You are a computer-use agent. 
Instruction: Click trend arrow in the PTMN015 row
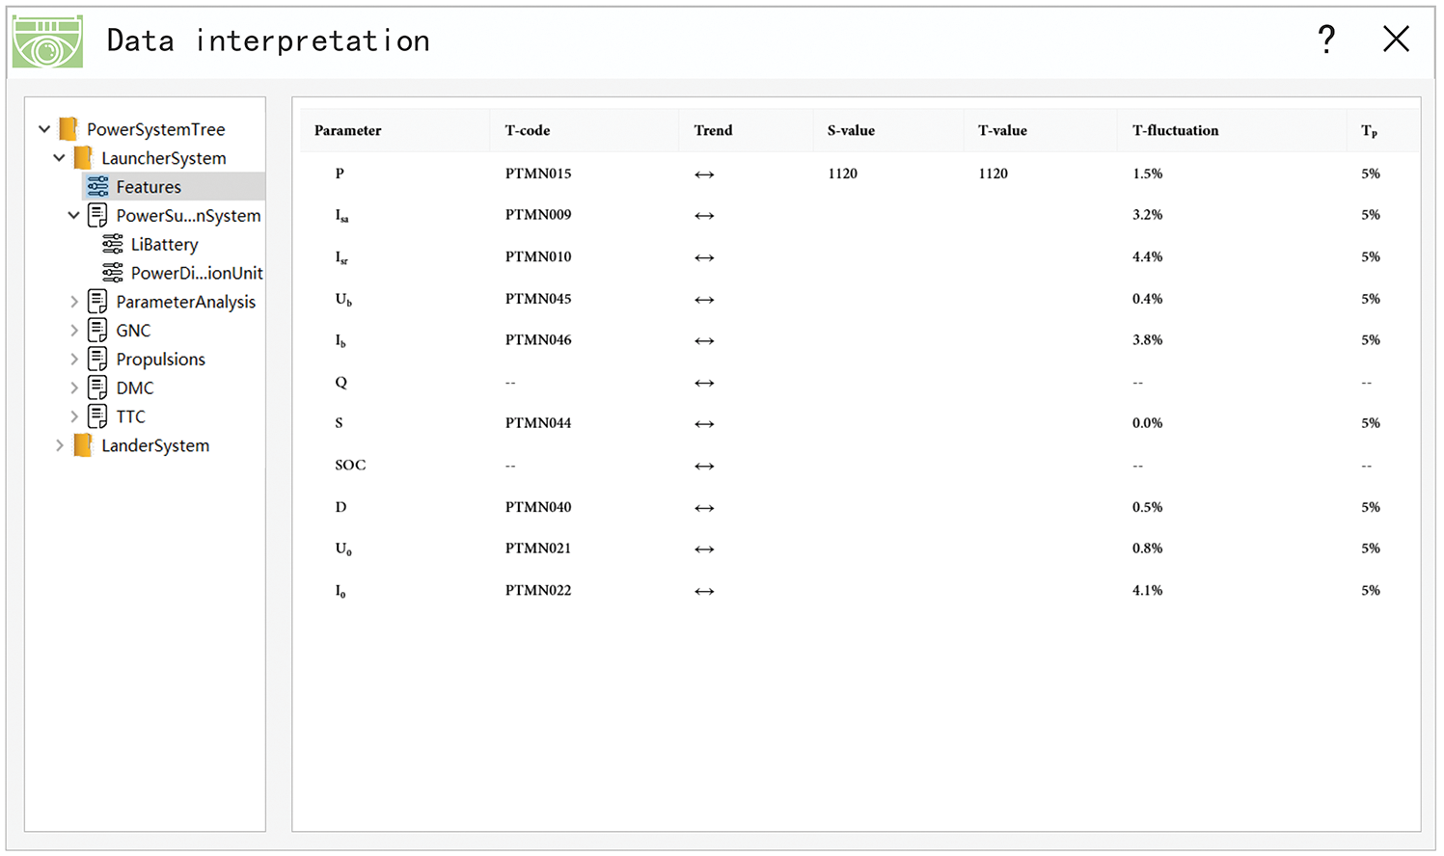coord(704,174)
